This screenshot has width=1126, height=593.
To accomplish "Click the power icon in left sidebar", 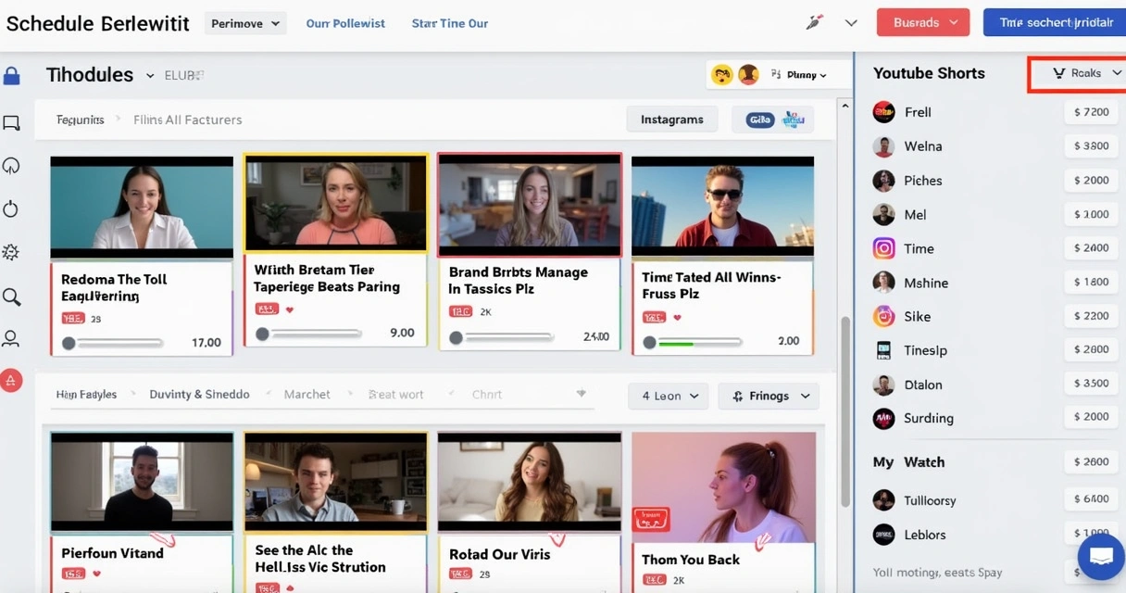I will pos(11,209).
